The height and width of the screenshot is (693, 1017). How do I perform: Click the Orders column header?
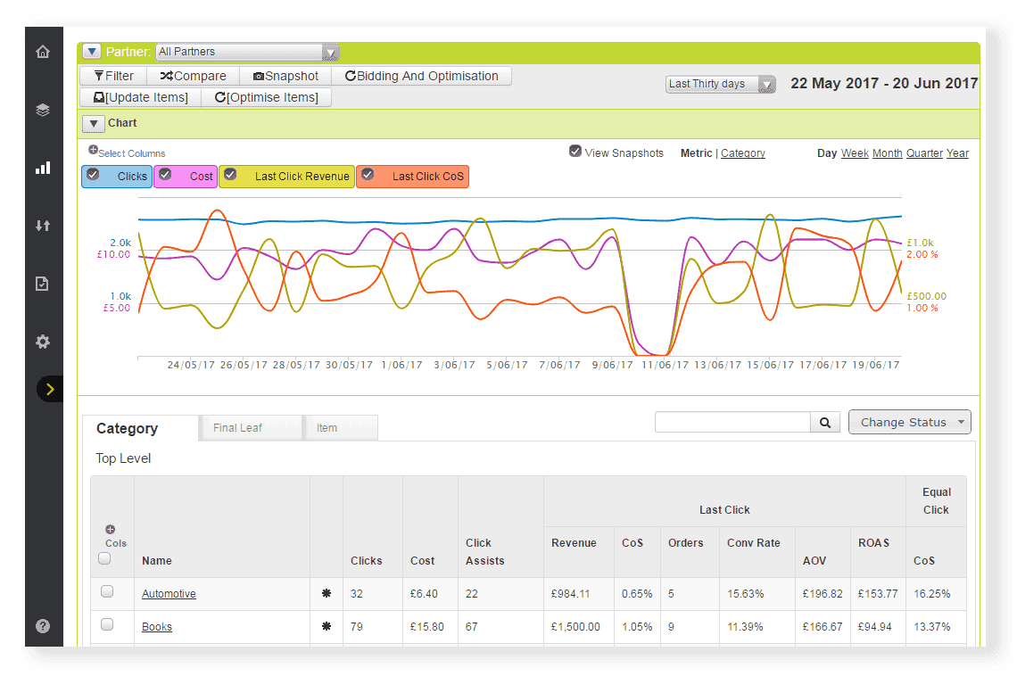685,542
